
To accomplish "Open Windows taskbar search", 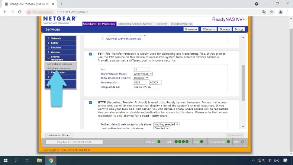I will pos(16,160).
